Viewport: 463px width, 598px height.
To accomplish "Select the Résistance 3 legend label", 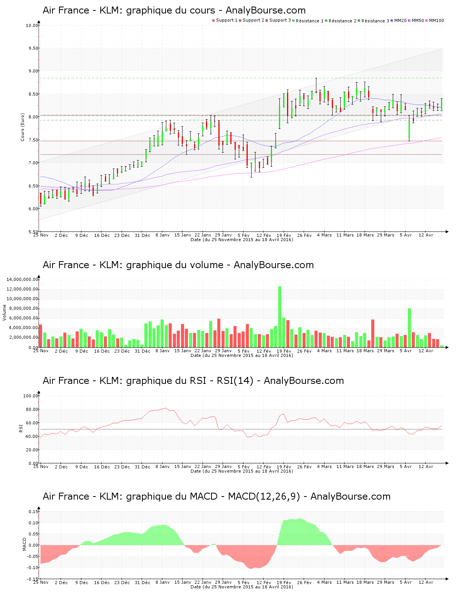I will [x=375, y=20].
